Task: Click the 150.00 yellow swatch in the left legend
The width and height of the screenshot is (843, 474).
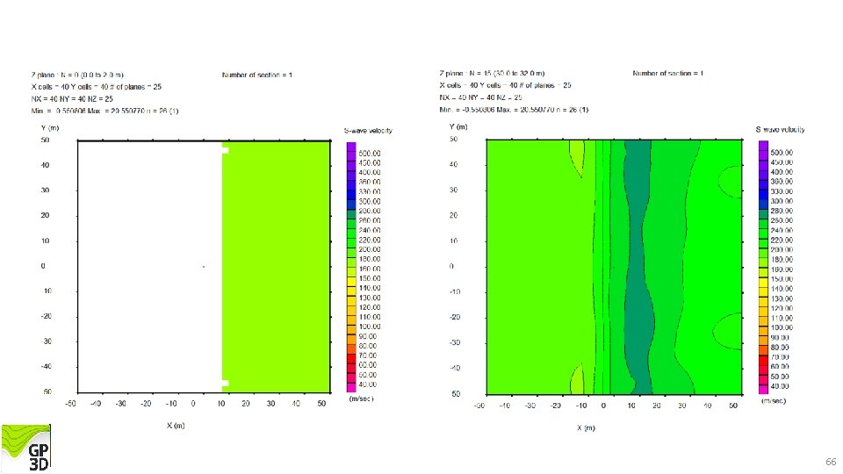Action: point(351,282)
